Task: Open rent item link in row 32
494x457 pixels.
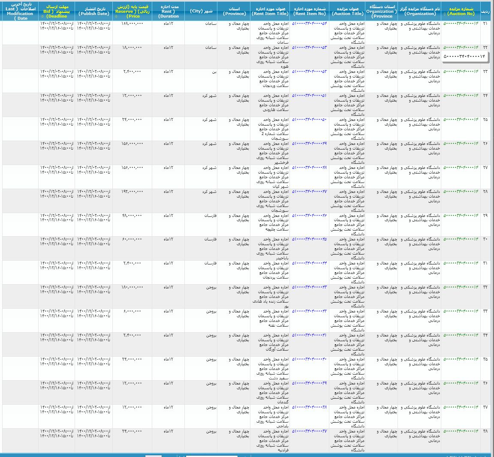Action: click(310, 287)
